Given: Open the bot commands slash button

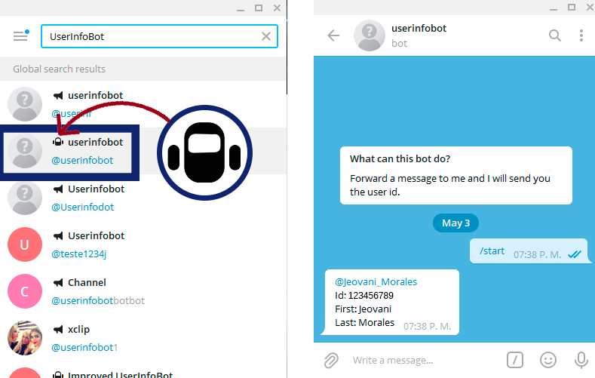Looking at the screenshot, I should point(515,360).
